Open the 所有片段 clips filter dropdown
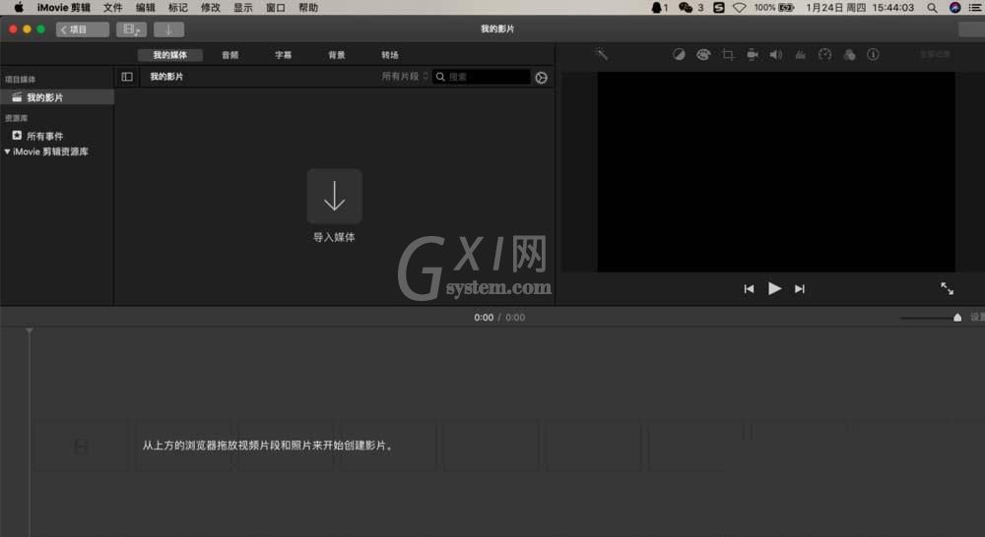 (405, 77)
